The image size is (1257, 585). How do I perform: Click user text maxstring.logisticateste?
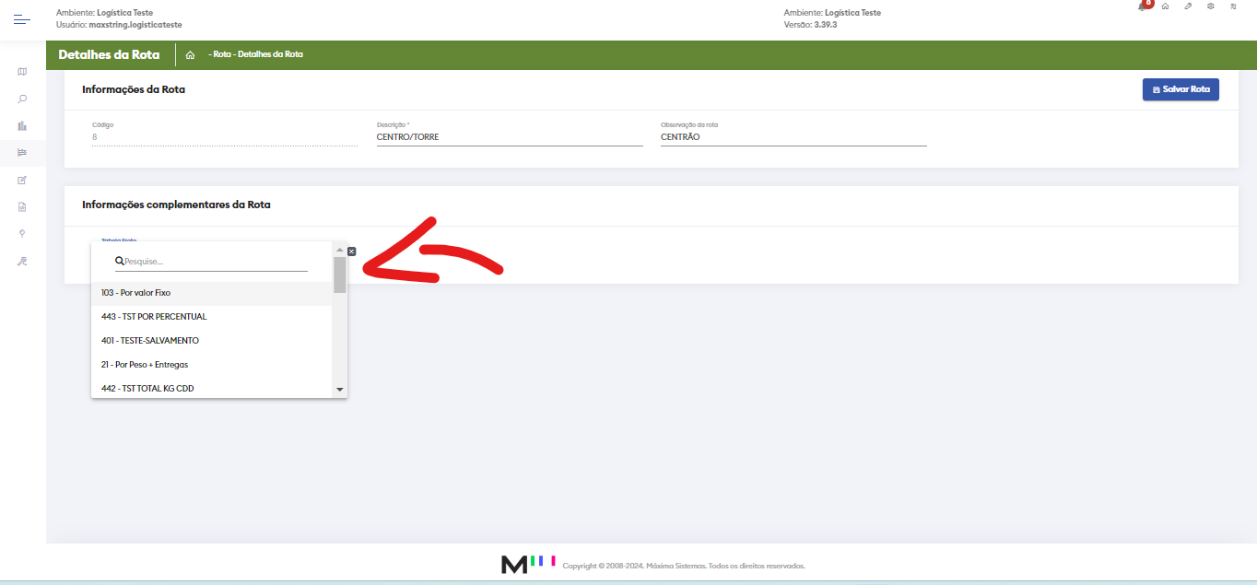pos(135,25)
